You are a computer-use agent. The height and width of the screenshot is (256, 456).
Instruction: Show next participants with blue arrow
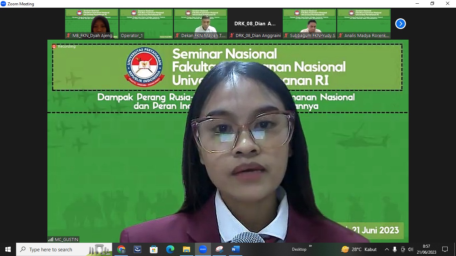coord(400,24)
